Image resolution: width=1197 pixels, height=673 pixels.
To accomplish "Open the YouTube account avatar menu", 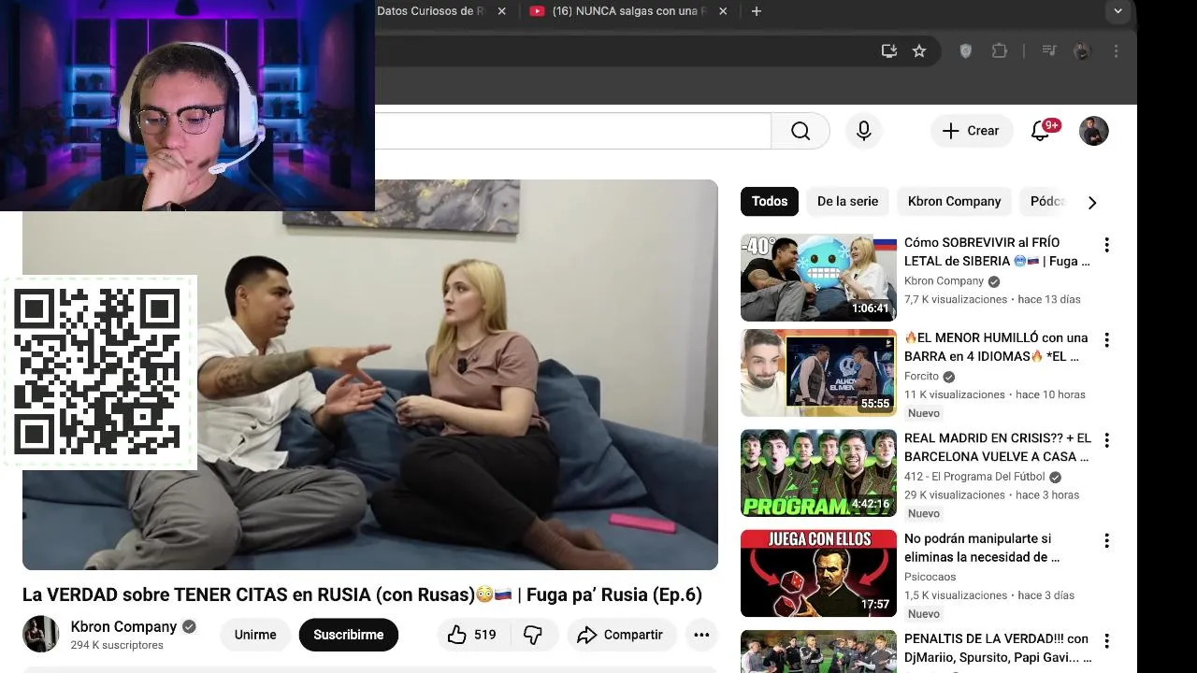I will click(1094, 131).
